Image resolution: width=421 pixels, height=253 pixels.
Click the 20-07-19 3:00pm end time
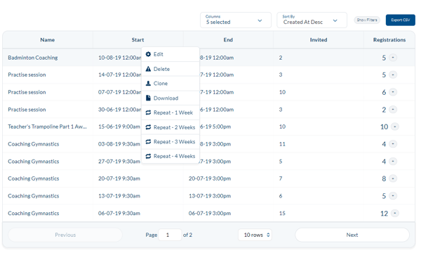(x=210, y=179)
